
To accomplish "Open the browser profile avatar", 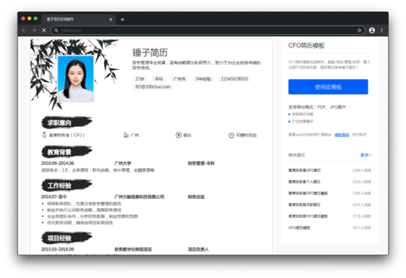I will (x=372, y=30).
